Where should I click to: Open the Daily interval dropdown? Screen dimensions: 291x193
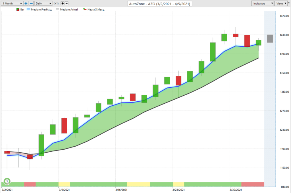(x=43, y=3)
